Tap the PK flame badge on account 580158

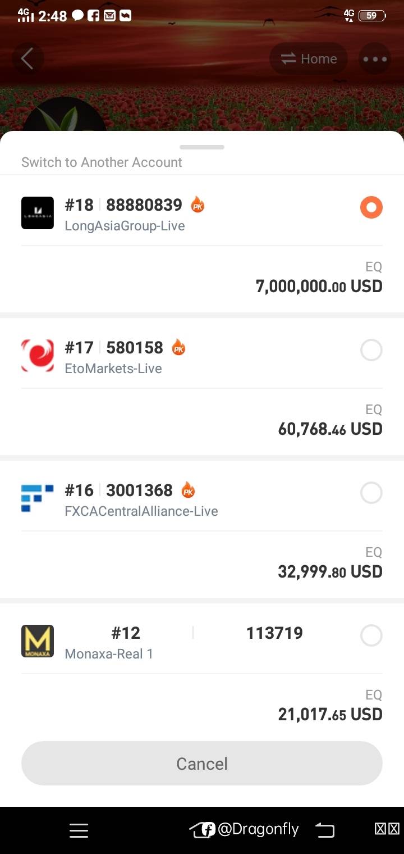coord(178,347)
